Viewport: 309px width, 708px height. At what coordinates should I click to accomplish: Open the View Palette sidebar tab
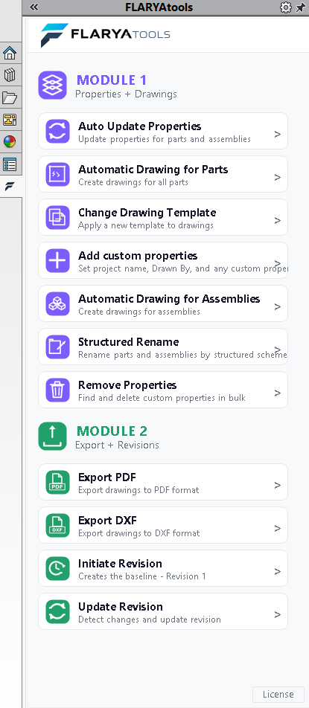click(10, 120)
